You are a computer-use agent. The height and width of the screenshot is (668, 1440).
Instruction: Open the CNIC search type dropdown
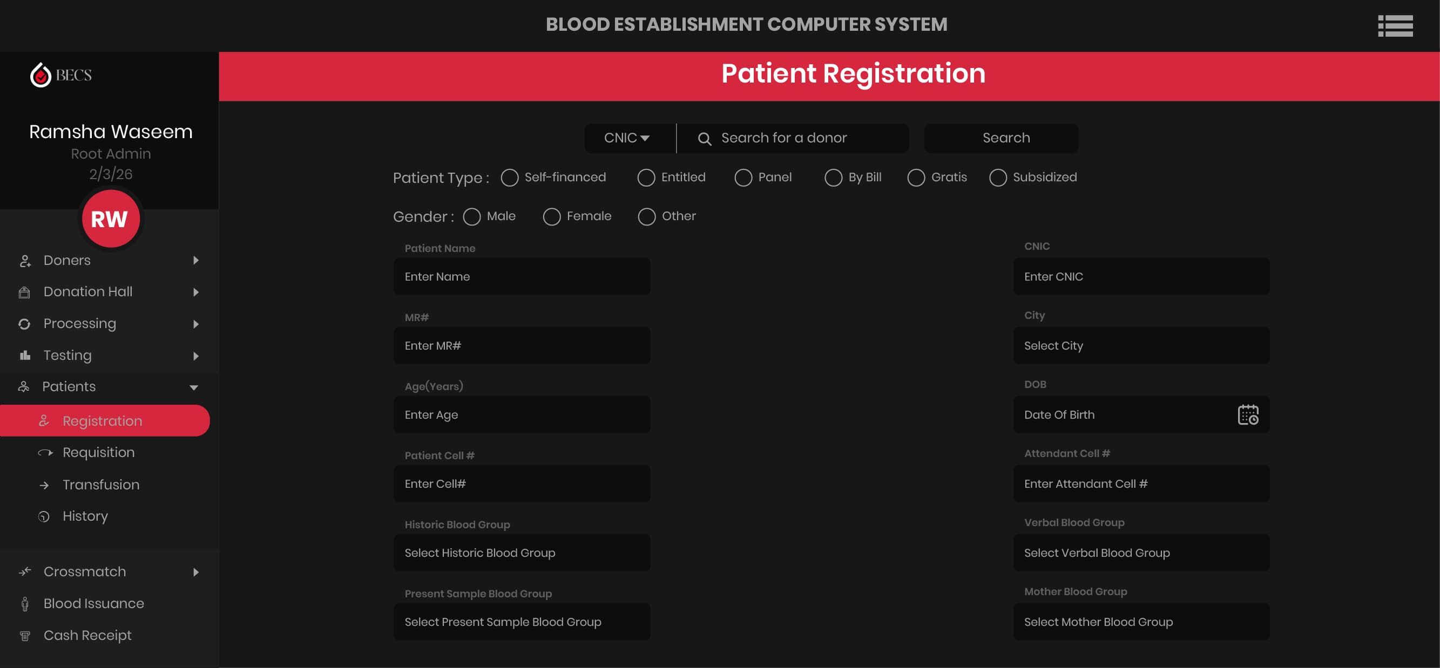point(626,138)
